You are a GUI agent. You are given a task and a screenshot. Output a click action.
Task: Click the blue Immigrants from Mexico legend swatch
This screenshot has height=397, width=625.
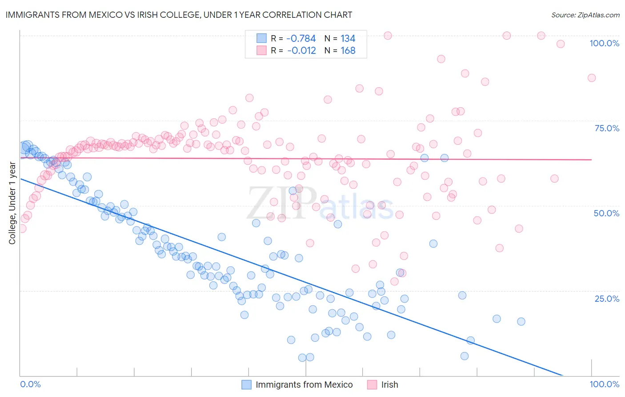[247, 385]
